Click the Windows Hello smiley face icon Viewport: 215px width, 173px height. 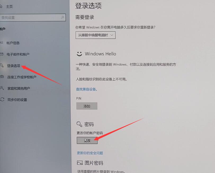(x=79, y=54)
